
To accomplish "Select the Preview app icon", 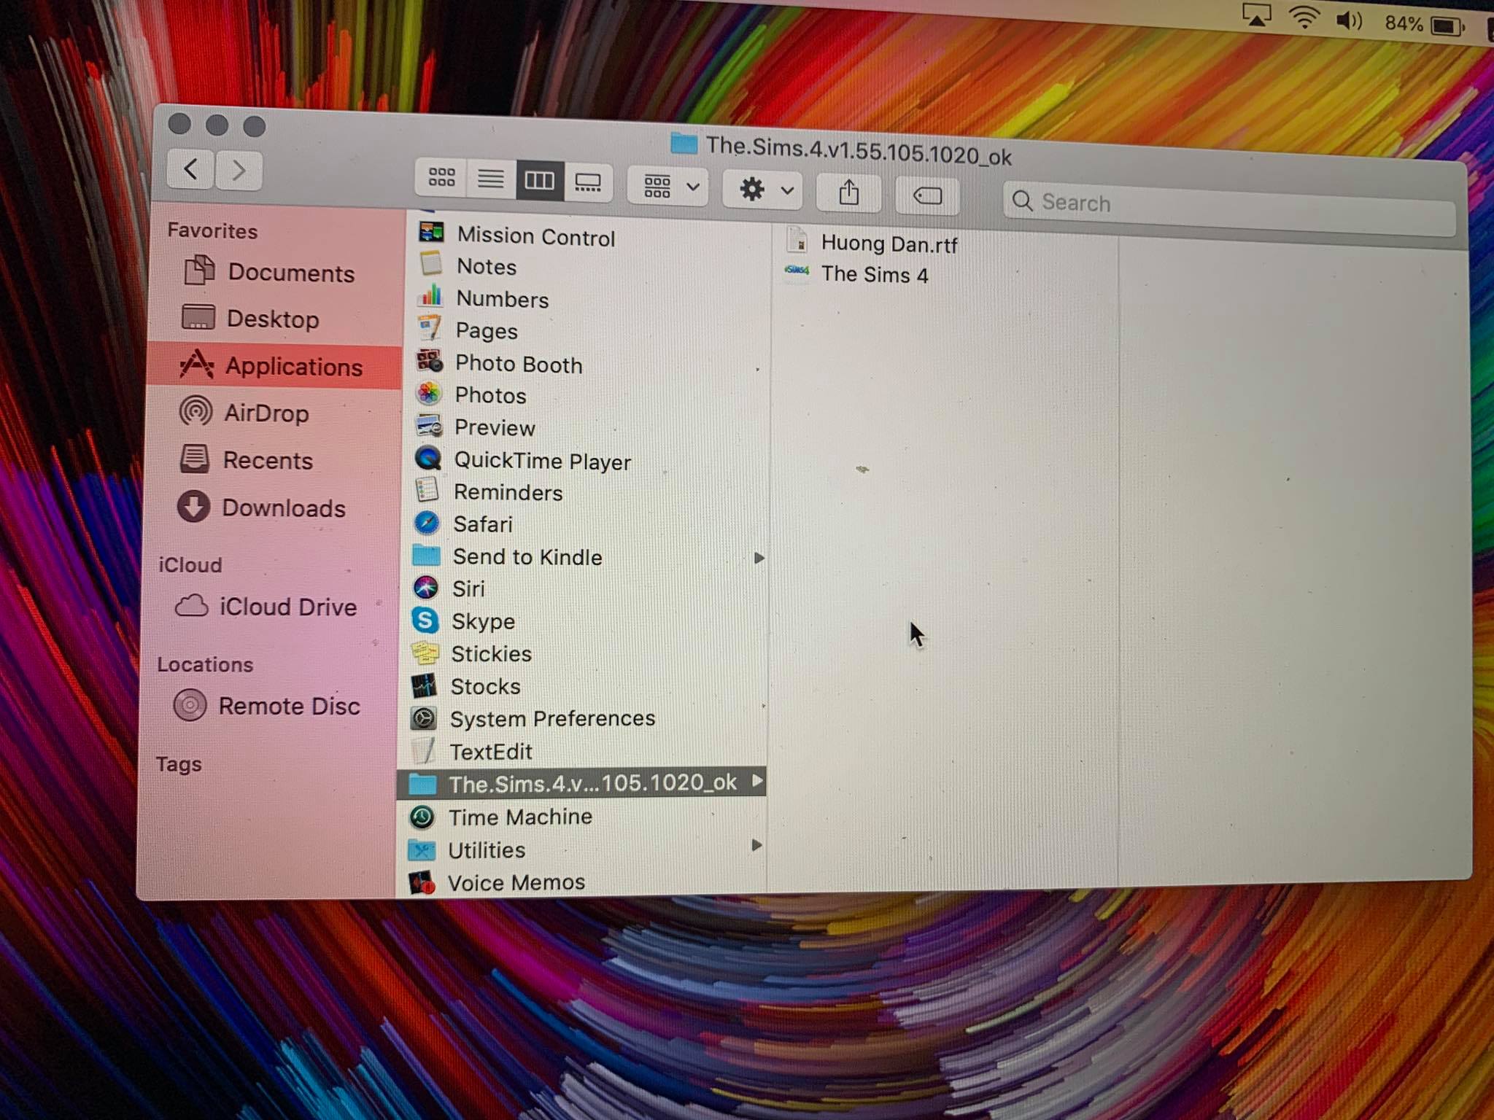I will pyautogui.click(x=429, y=425).
